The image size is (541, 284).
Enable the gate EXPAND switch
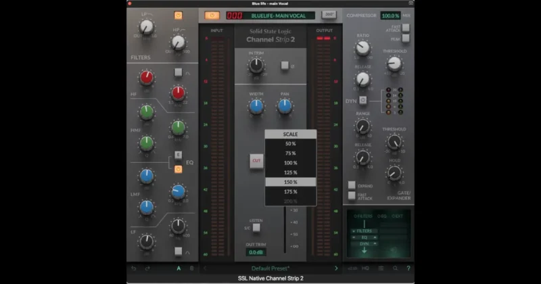(x=352, y=185)
